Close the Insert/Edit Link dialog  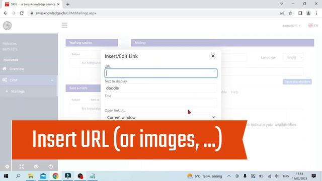pyautogui.click(x=213, y=56)
